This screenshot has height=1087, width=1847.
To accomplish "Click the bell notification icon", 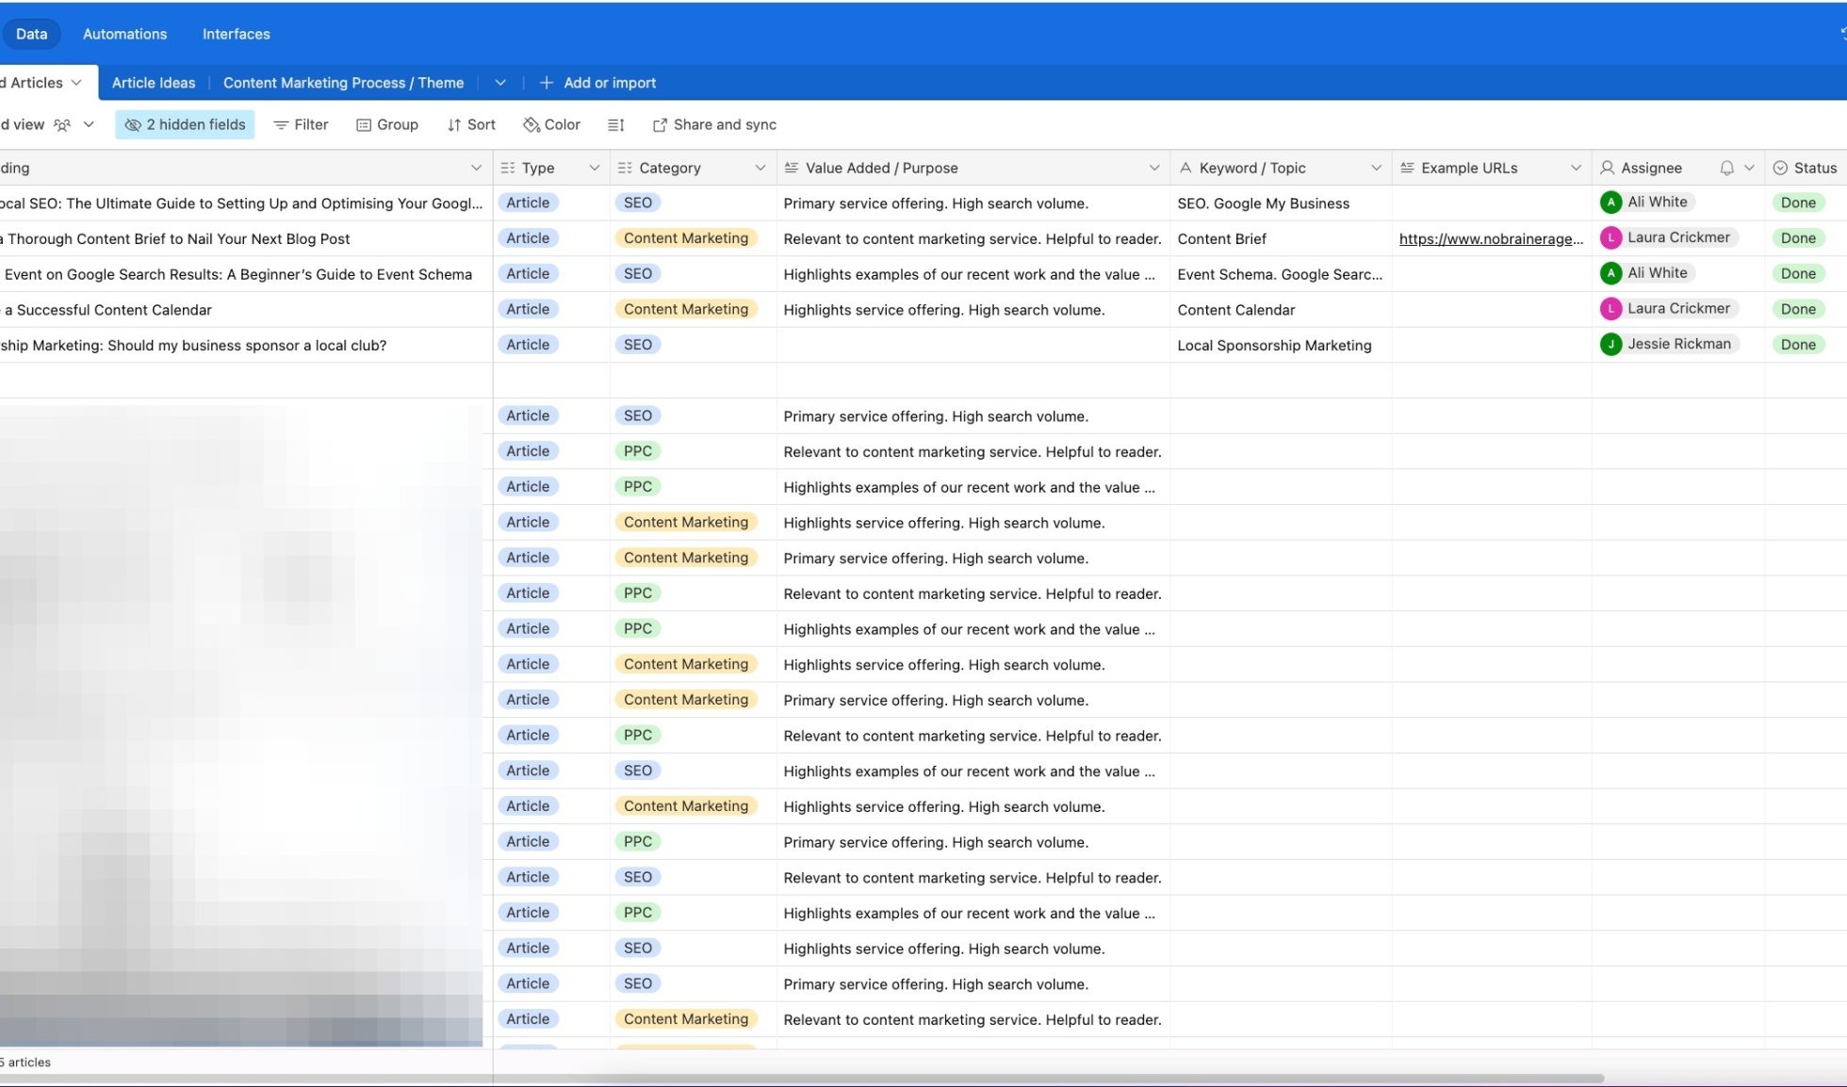I will click(x=1726, y=167).
